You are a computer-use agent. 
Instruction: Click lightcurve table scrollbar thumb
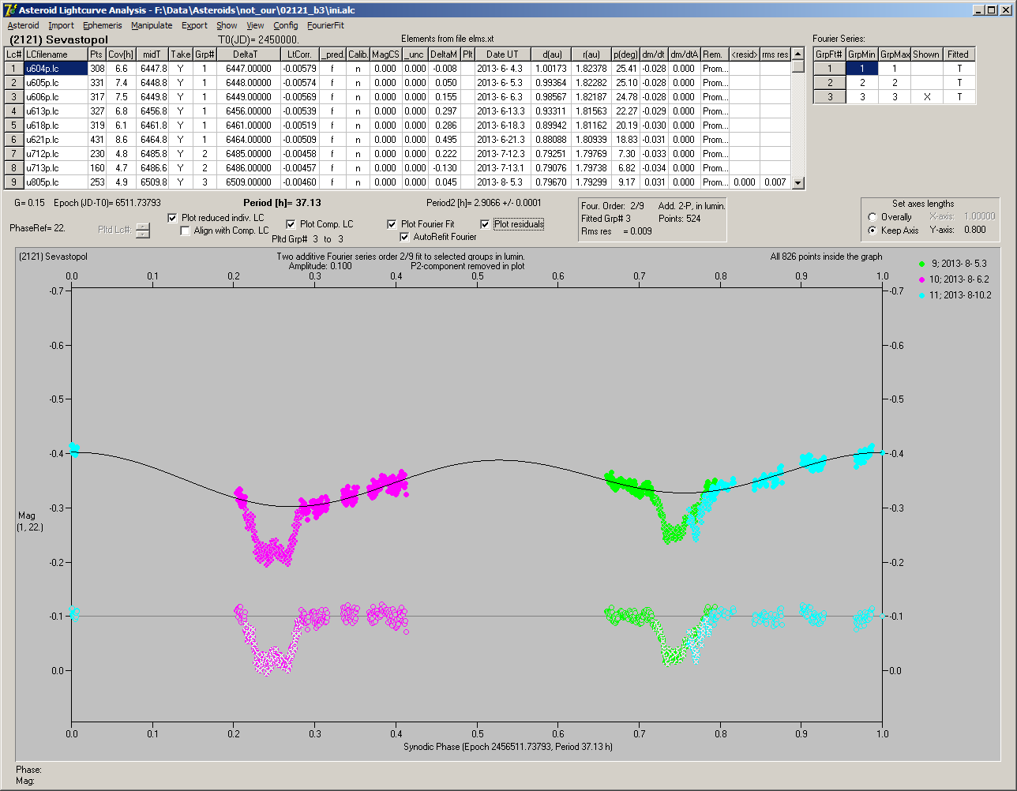tap(798, 66)
